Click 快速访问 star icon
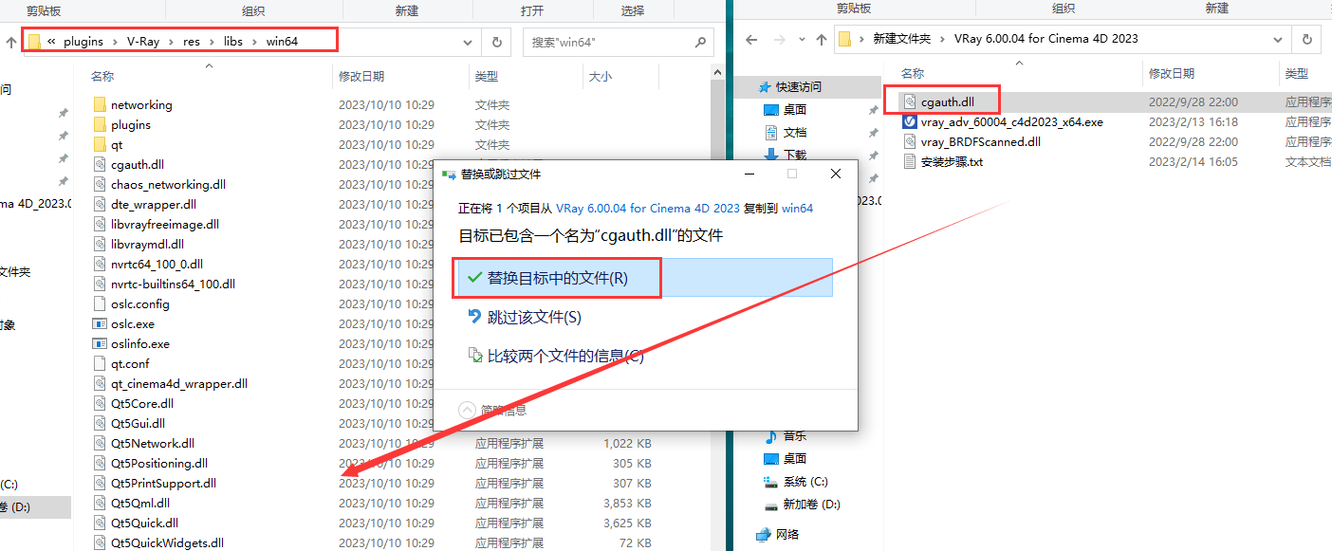 (765, 86)
